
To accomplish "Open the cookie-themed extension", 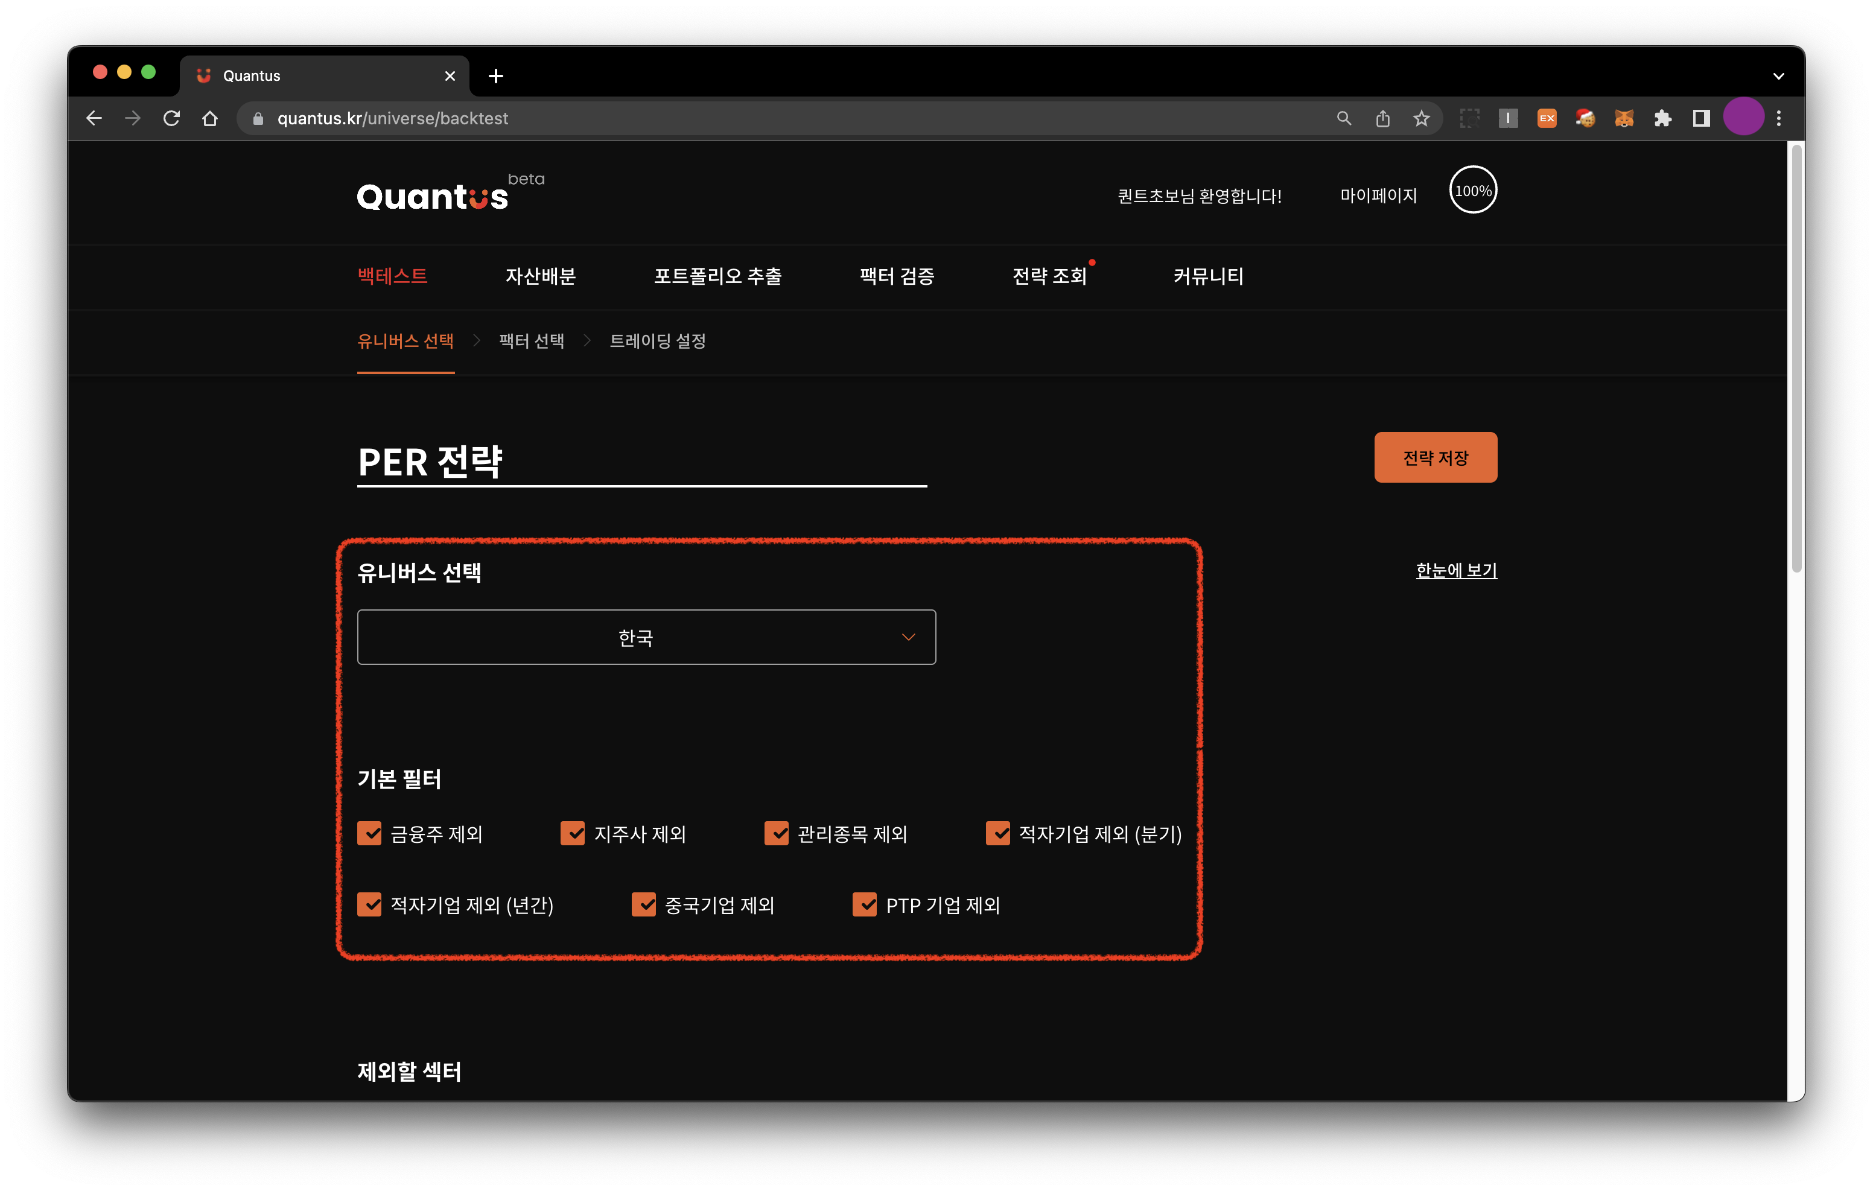I will coord(1585,118).
